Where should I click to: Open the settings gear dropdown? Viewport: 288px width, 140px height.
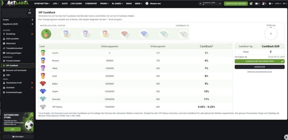coord(271,4)
